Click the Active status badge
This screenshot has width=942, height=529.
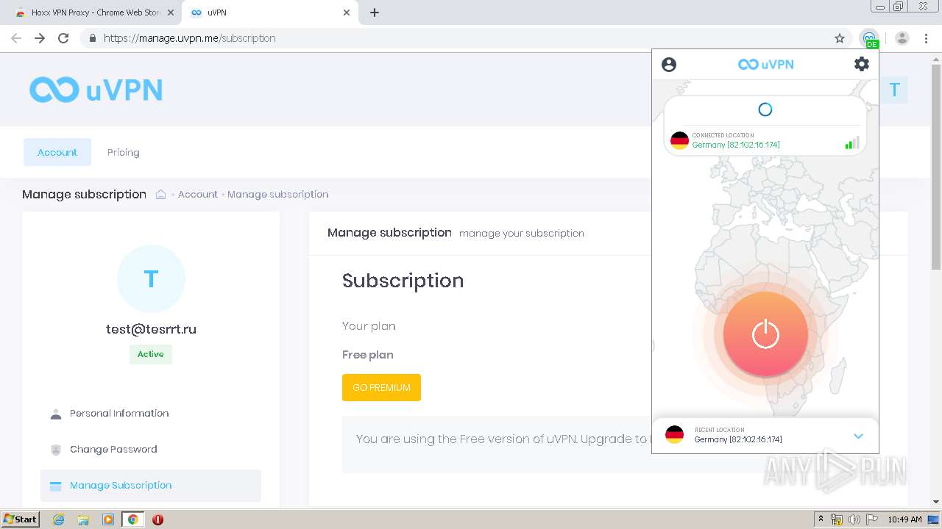[x=150, y=354]
